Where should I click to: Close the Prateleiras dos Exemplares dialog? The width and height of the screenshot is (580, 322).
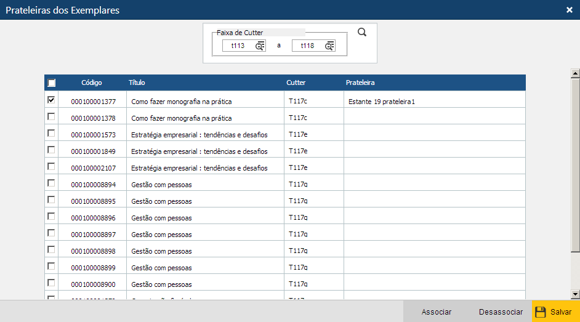pos(570,10)
